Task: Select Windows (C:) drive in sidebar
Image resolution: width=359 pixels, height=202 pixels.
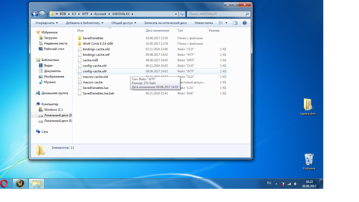Action: [53, 110]
